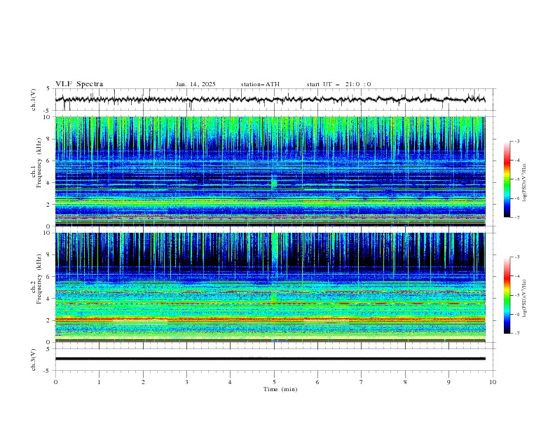This screenshot has height=429, width=555.
Task: Click the ch.2 spectrogram color bar
Action: 507,295
